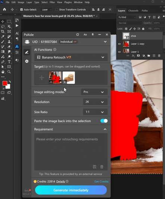165x199 pixels.
Task: Toggle lock transparent pixels
Action: coord(126,29)
